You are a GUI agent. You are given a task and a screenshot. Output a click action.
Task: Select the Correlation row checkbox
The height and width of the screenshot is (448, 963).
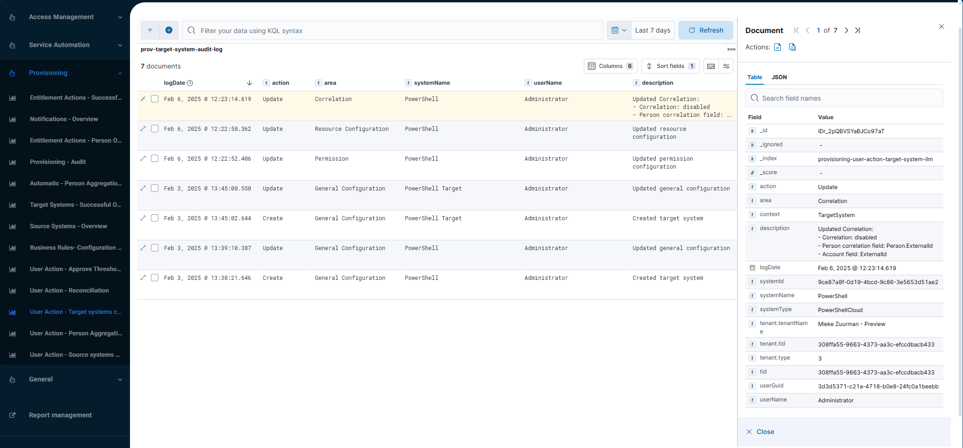(x=155, y=99)
